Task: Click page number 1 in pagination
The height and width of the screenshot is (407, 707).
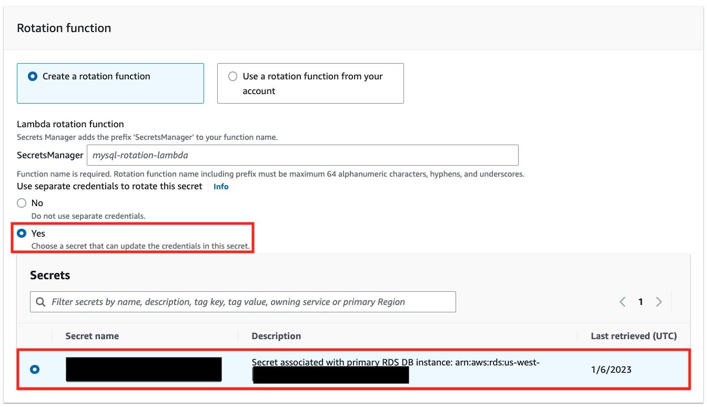Action: (x=641, y=302)
